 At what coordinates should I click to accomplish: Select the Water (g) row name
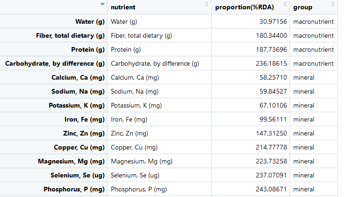click(90, 21)
